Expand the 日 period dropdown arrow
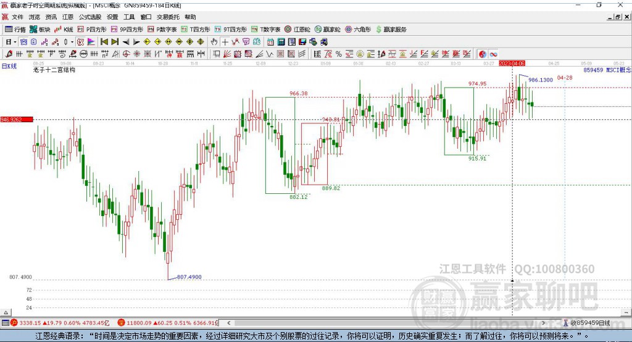632x342 pixels. (x=15, y=42)
